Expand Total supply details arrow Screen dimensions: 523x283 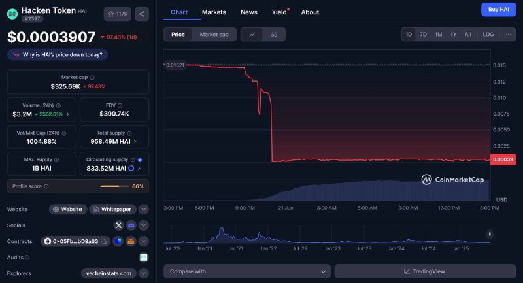(135, 141)
